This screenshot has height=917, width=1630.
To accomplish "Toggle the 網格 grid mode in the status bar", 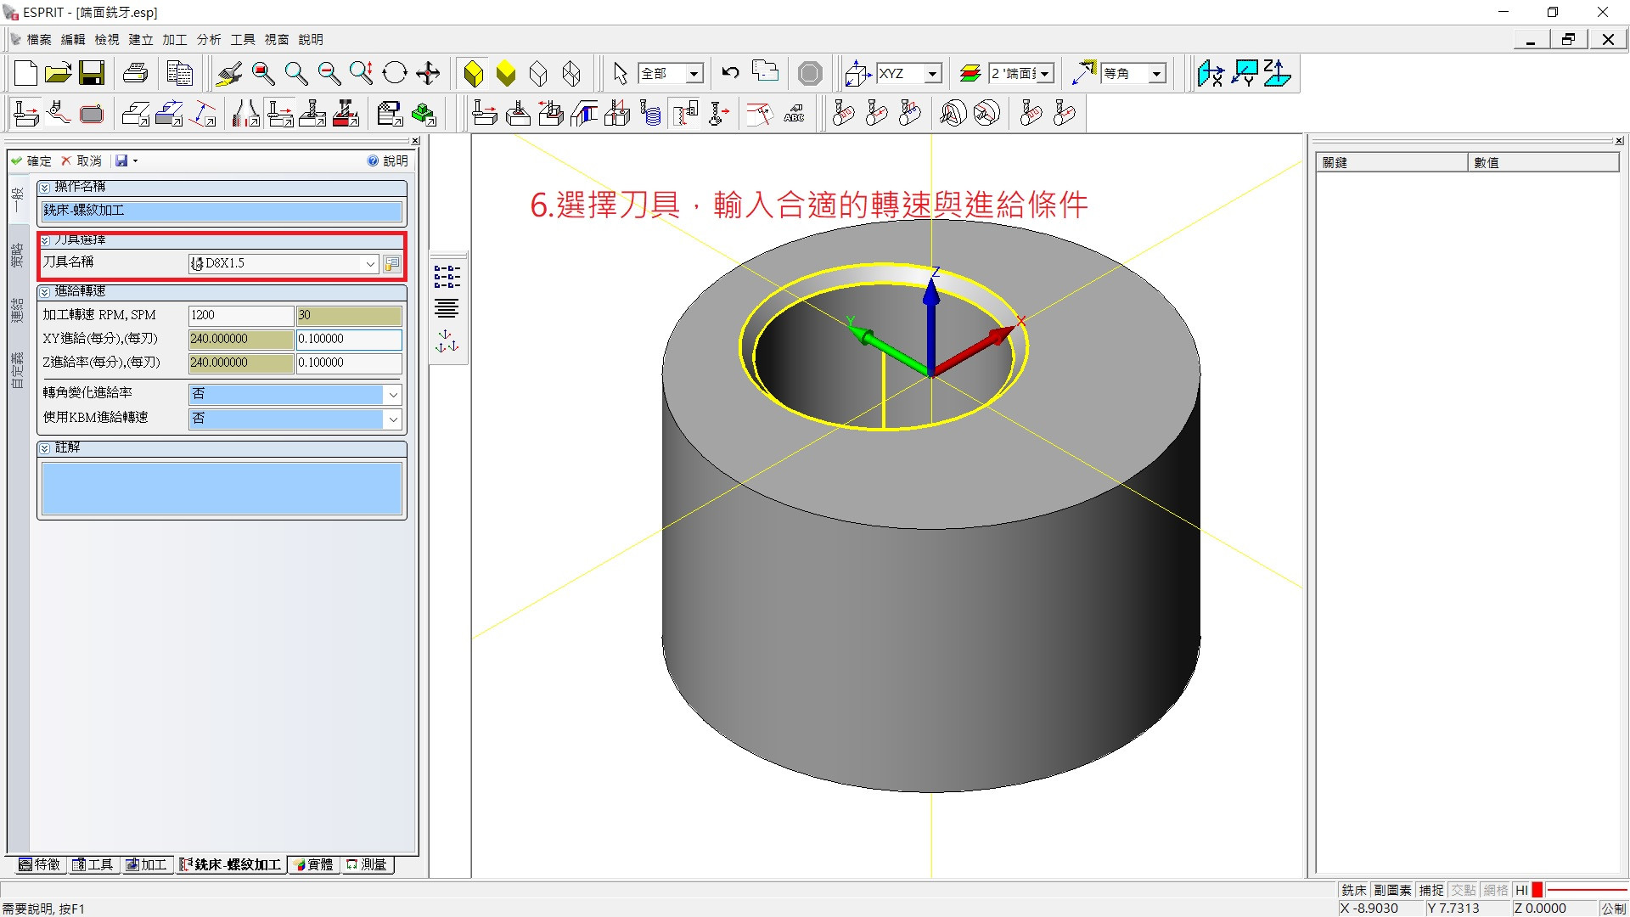I will (x=1495, y=890).
